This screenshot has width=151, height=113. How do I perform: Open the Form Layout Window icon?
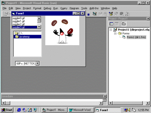105,14
